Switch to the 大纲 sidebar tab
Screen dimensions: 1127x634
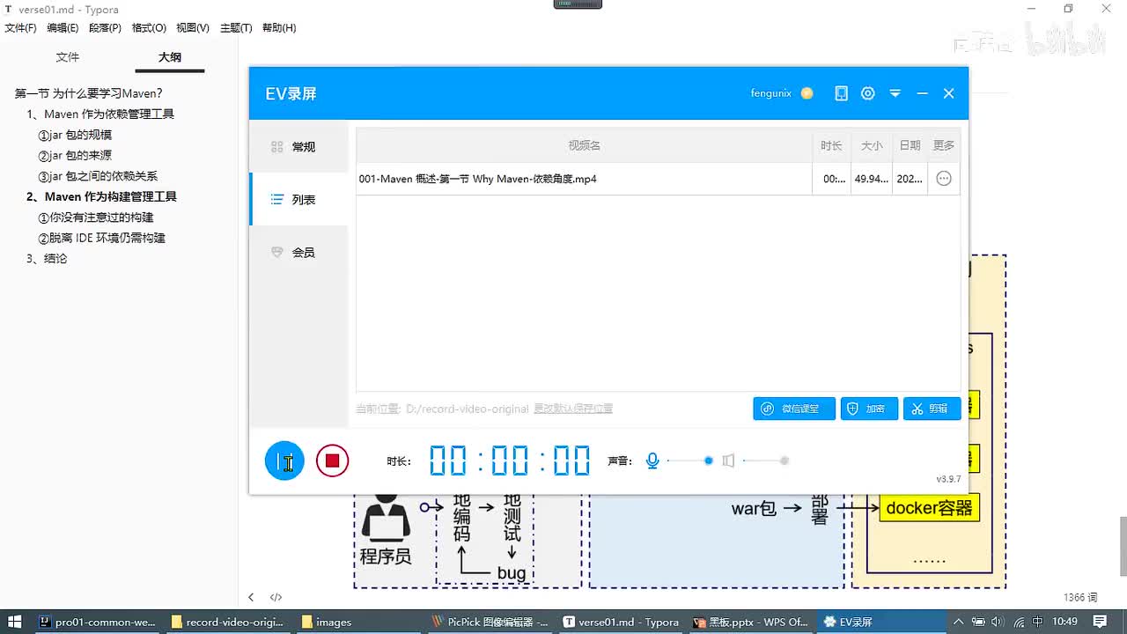click(170, 57)
